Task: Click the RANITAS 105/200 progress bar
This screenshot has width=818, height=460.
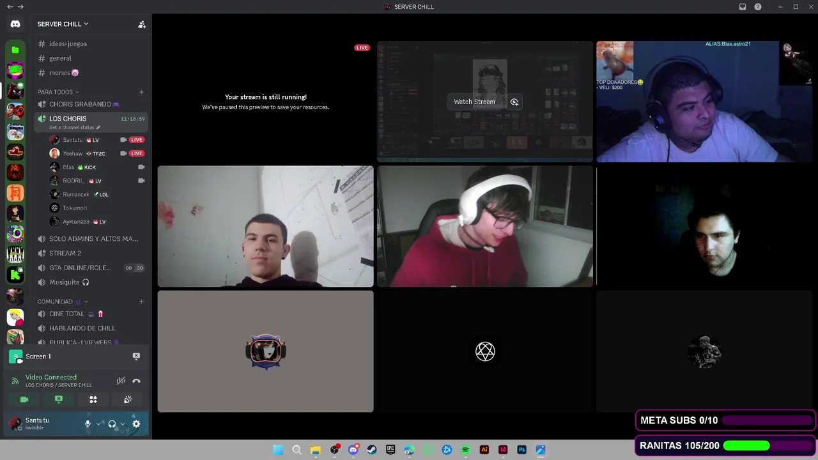Action: (x=769, y=445)
